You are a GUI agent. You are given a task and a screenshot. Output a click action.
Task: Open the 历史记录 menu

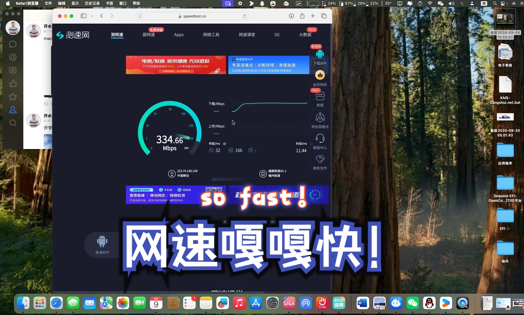(92, 3)
